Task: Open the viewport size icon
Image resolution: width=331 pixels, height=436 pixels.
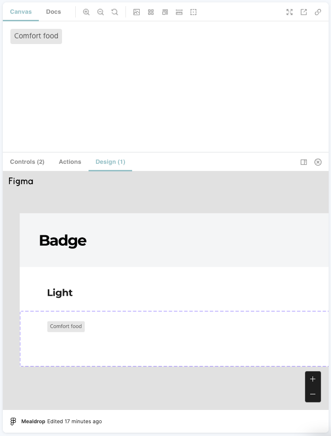Action: [165, 12]
